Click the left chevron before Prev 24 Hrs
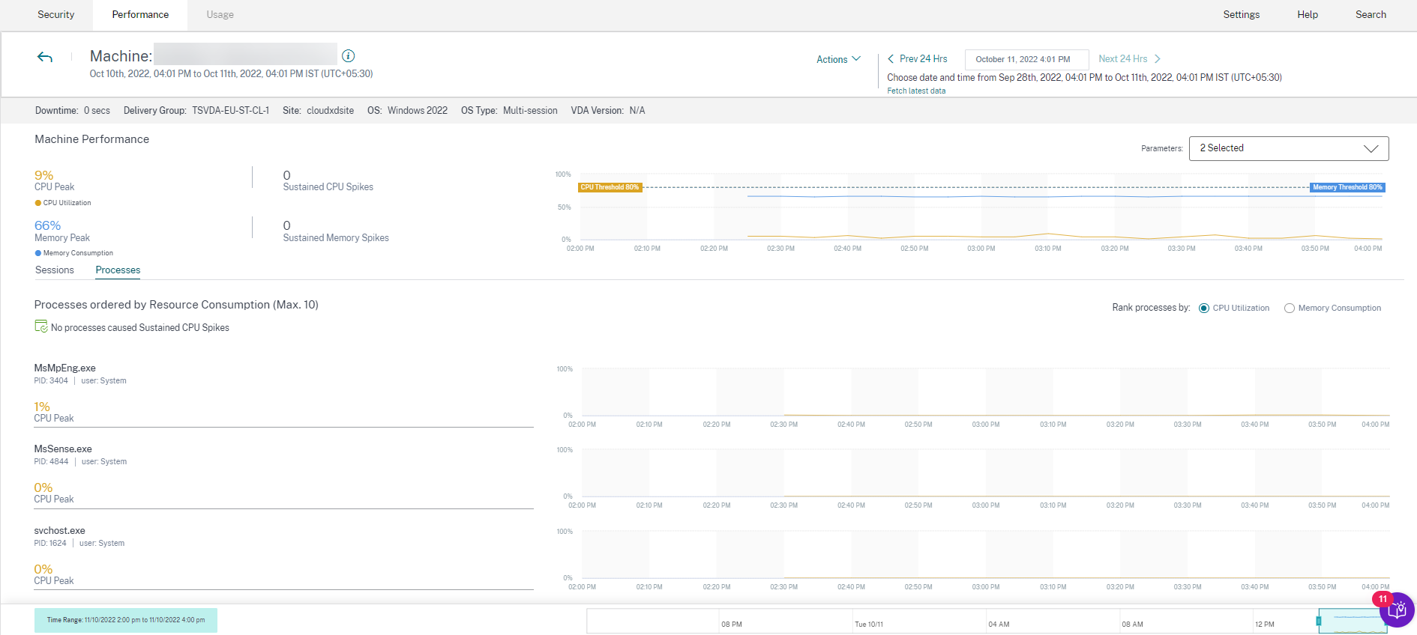This screenshot has width=1417, height=635. [x=891, y=59]
